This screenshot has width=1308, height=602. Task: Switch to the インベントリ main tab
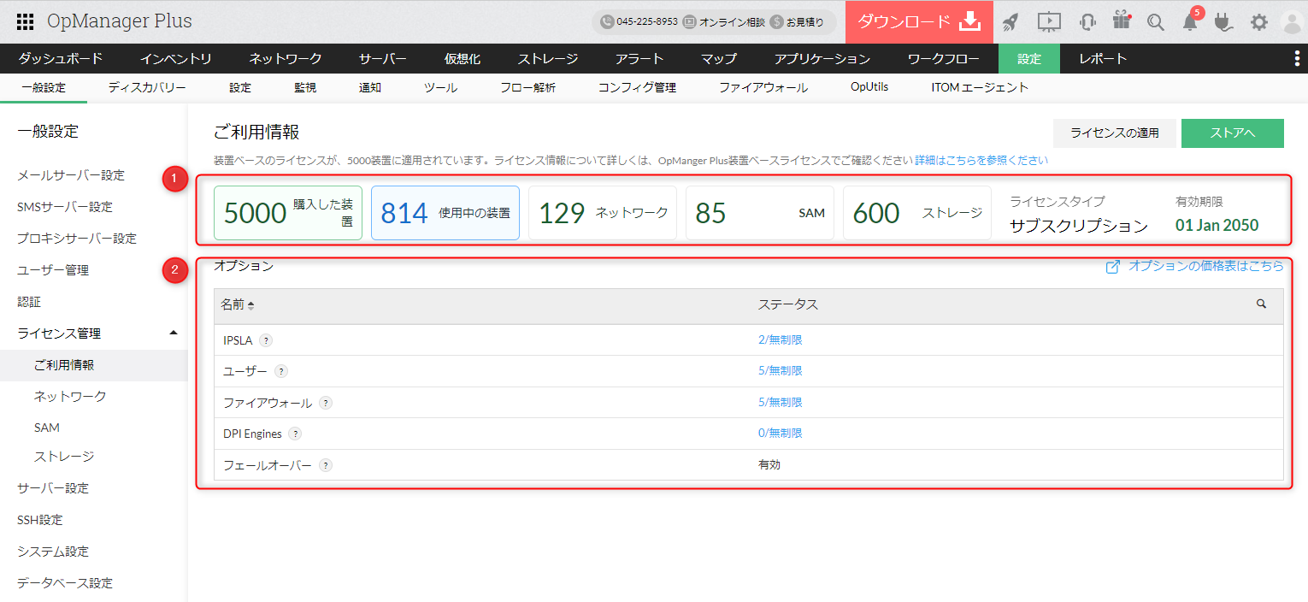click(176, 59)
